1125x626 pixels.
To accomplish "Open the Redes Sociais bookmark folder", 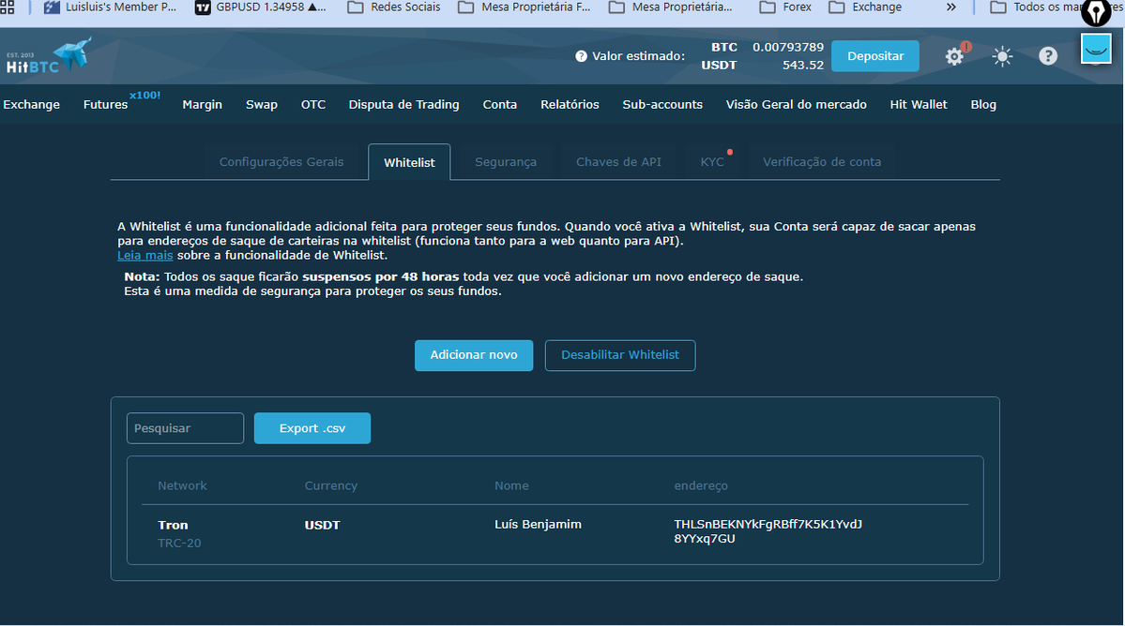I will click(394, 7).
